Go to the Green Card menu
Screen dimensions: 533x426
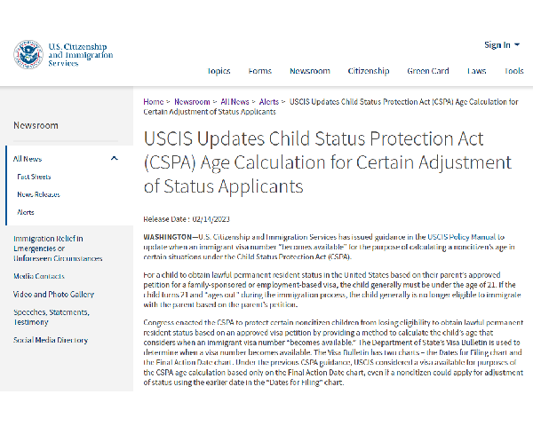click(428, 71)
